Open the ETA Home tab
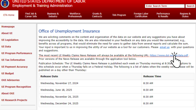The width and height of the screenshot is (196, 110). [x=9, y=15]
